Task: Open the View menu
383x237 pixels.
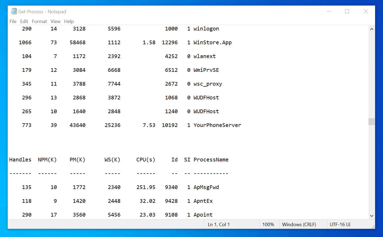Action: pos(55,21)
